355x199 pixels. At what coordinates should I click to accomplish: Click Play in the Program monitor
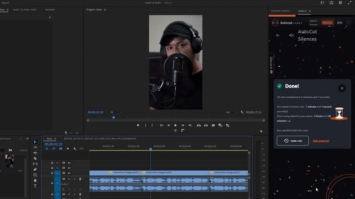(x=176, y=125)
